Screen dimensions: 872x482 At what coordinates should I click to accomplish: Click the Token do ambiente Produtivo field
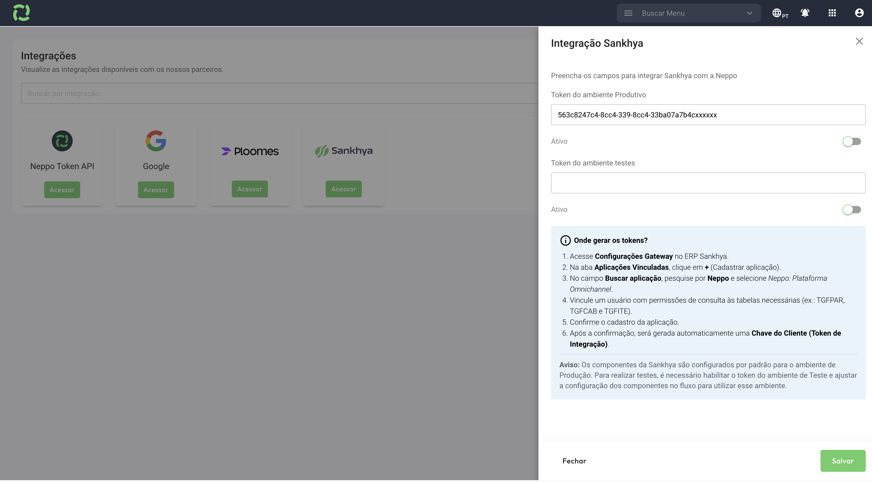click(708, 115)
